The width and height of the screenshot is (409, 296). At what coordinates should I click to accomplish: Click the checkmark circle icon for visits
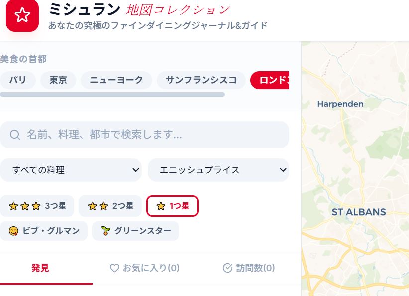tap(227, 268)
